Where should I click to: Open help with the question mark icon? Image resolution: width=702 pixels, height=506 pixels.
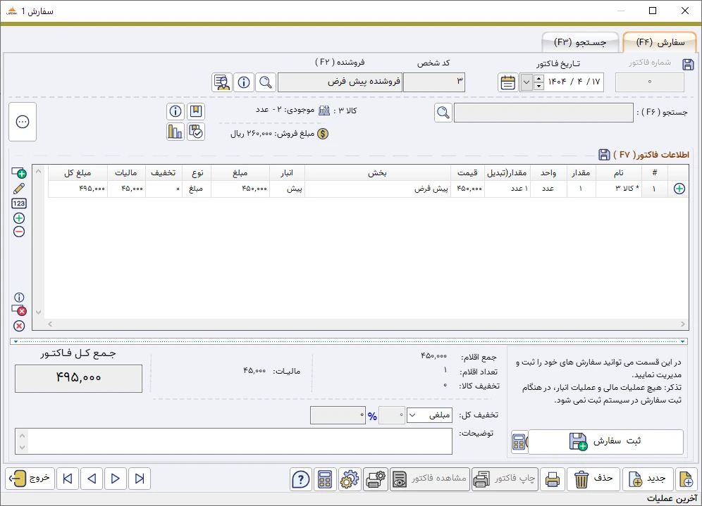[300, 479]
